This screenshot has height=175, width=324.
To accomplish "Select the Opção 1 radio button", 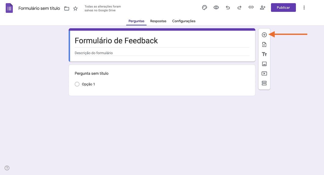I will [x=77, y=84].
